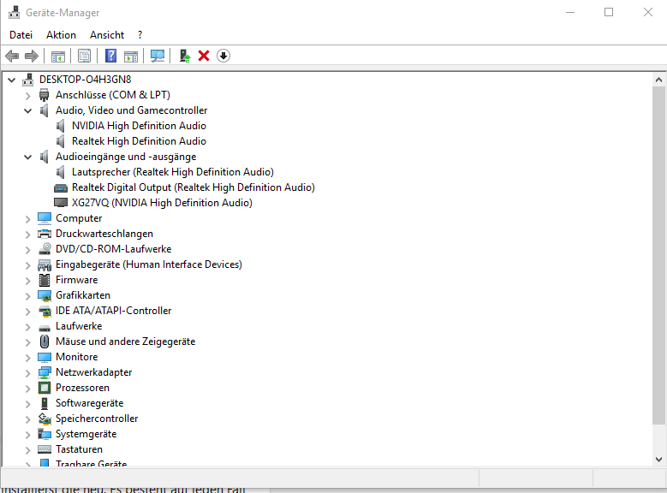This screenshot has width=667, height=493.
Task: Collapse Audioeingänge und -ausgänge node
Action: coord(27,157)
